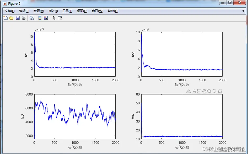The image size is (248, 154).
Task: Click the fc3 y-axis label
Action: click(x=22, y=117)
